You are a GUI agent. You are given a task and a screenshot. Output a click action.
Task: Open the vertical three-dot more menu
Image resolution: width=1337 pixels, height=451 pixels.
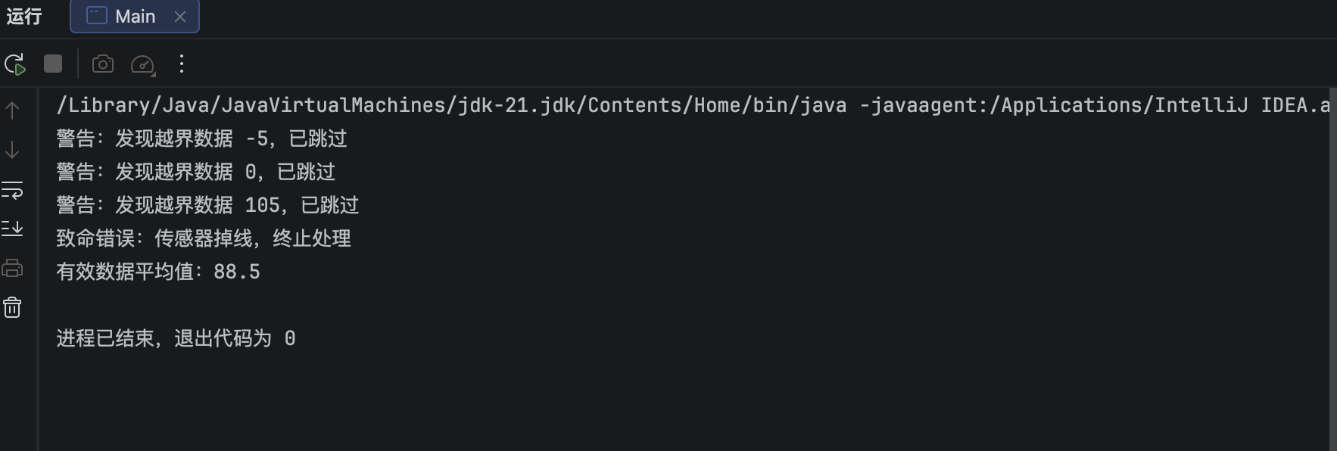pos(182,64)
